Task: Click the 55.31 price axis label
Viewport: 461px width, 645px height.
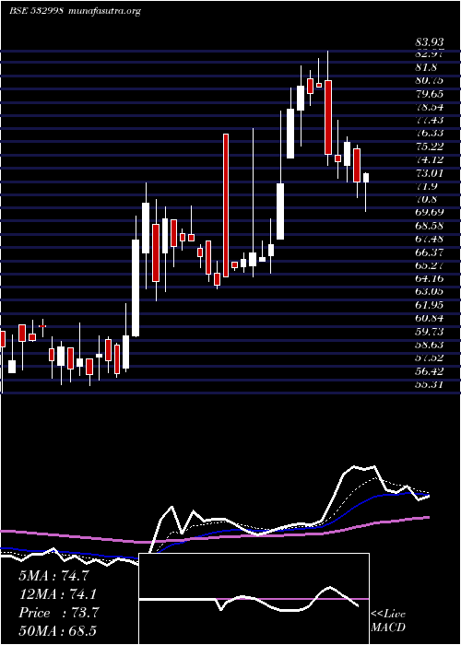Action: tap(430, 385)
